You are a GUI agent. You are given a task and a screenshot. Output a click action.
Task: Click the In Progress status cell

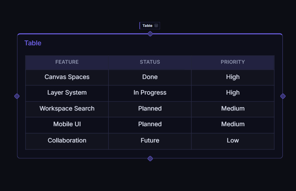tap(150, 93)
